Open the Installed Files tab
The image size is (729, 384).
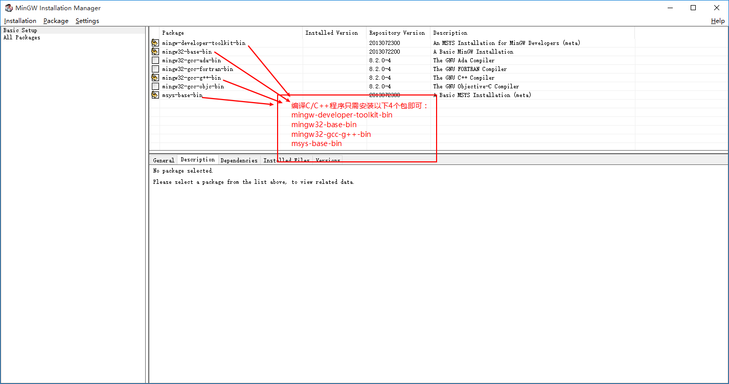(286, 160)
